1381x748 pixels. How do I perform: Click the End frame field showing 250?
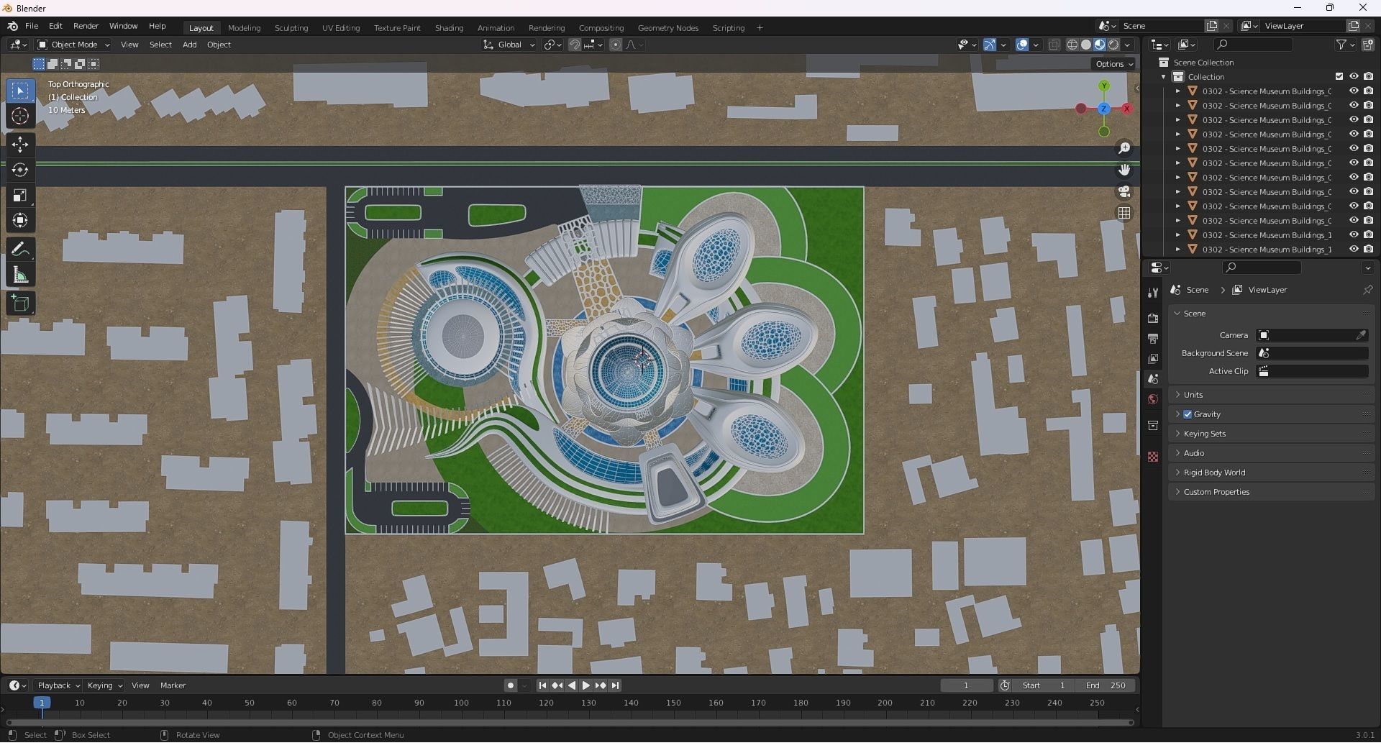(1106, 685)
